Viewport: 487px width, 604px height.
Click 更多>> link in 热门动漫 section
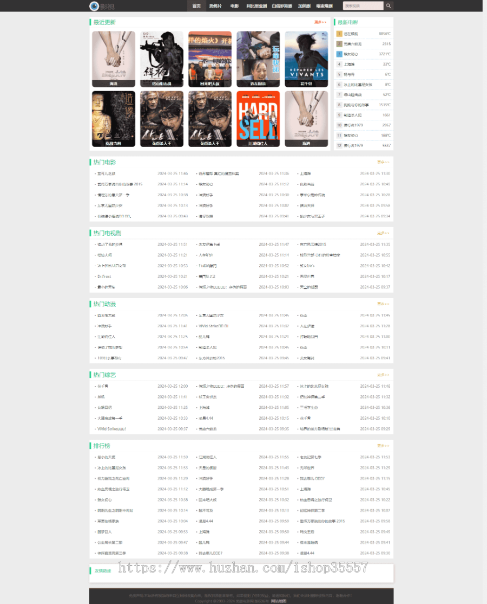pyautogui.click(x=383, y=304)
